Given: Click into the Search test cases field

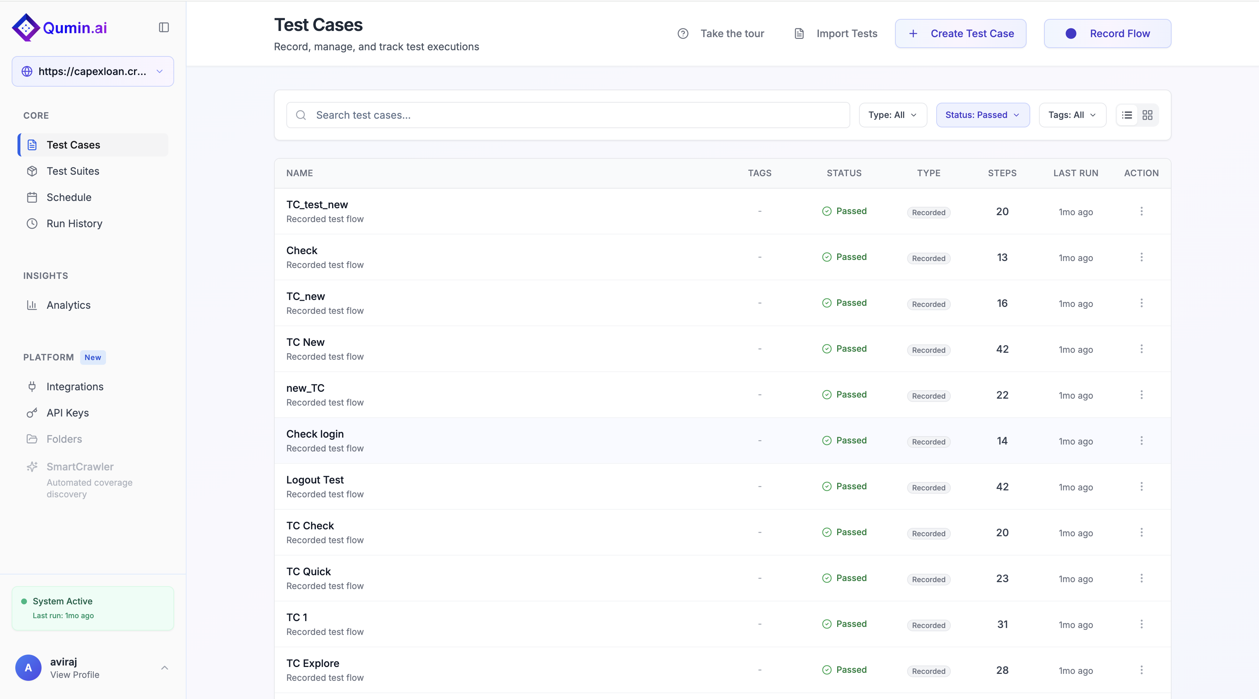Looking at the screenshot, I should [x=577, y=115].
